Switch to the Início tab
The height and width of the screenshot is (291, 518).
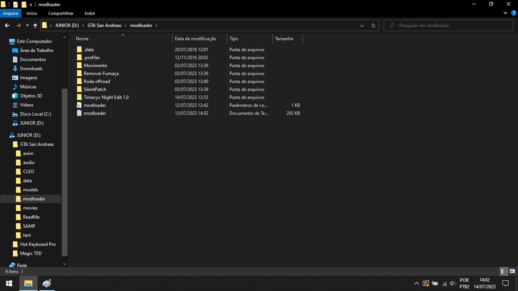point(32,13)
